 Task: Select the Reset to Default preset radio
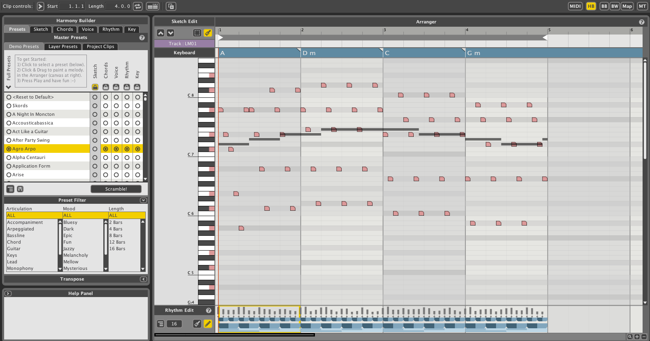pos(9,97)
